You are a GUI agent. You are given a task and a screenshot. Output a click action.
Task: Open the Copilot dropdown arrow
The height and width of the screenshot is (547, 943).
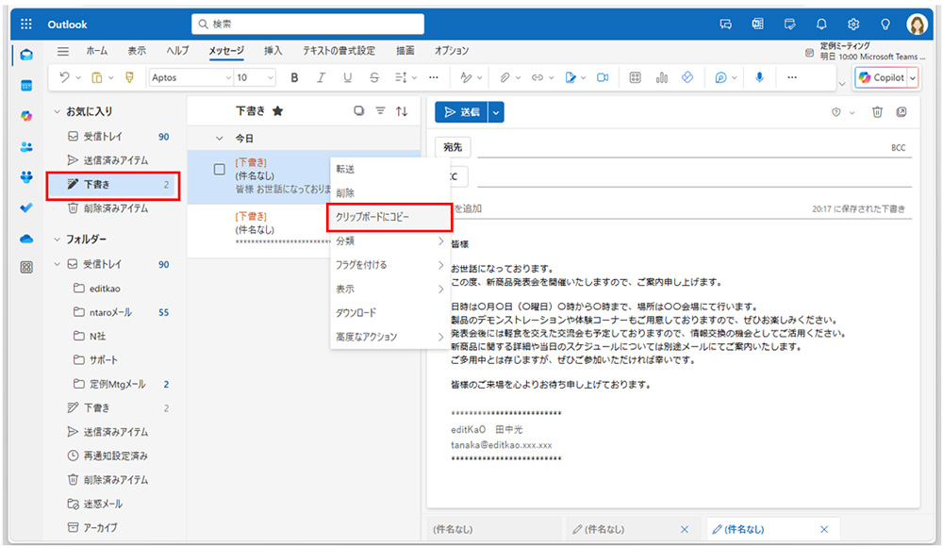pyautogui.click(x=912, y=77)
